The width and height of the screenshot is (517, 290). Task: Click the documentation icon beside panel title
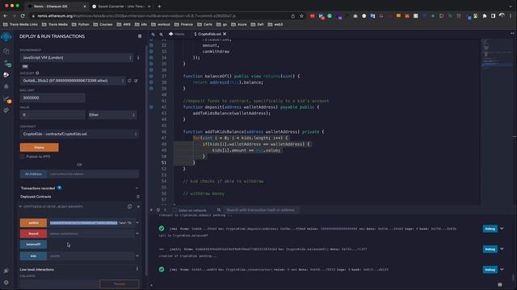pyautogui.click(x=140, y=36)
